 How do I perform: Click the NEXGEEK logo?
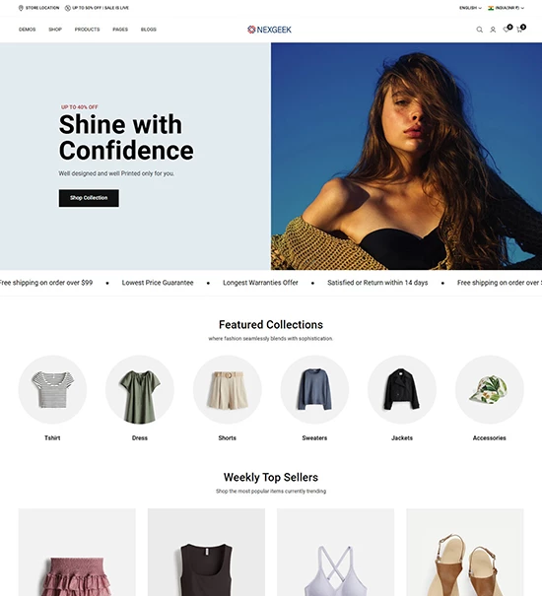(269, 30)
